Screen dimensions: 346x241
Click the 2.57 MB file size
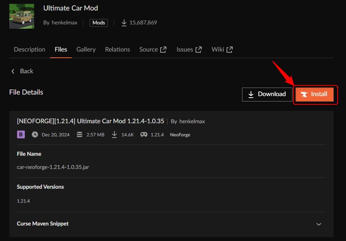95,135
